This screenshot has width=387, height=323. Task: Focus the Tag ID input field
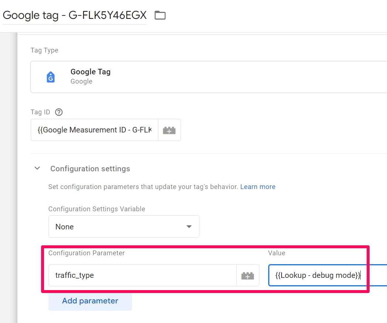94,130
